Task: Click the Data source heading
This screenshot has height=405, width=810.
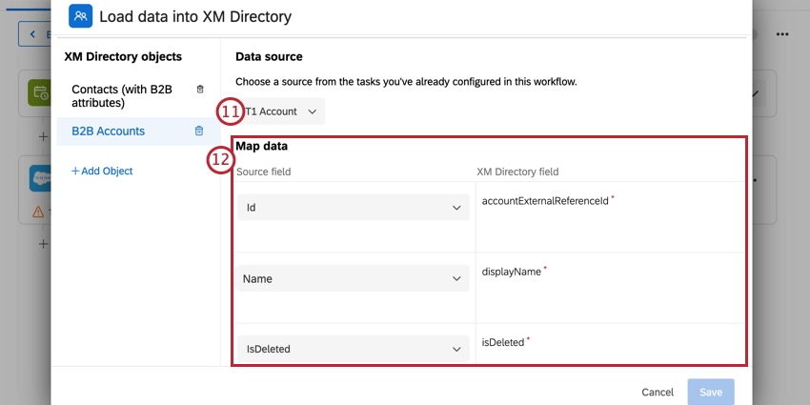Action: tap(269, 57)
